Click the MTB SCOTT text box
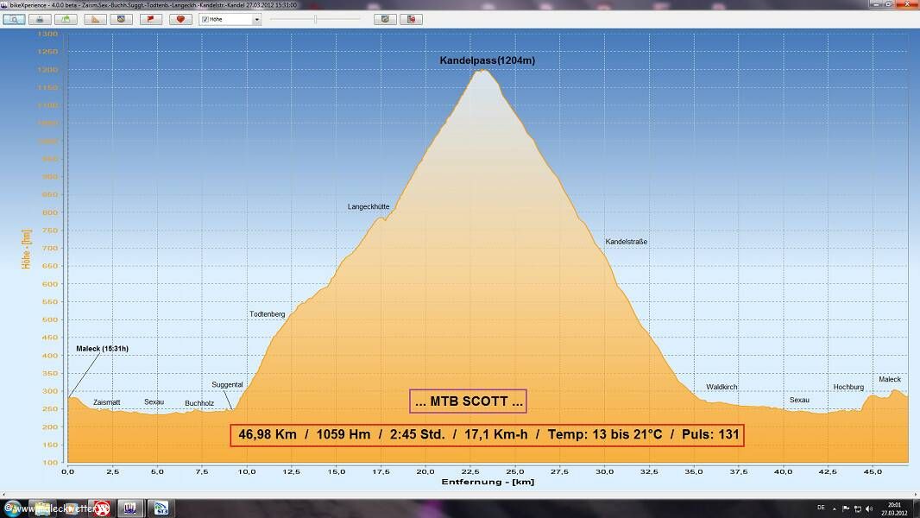 (468, 401)
